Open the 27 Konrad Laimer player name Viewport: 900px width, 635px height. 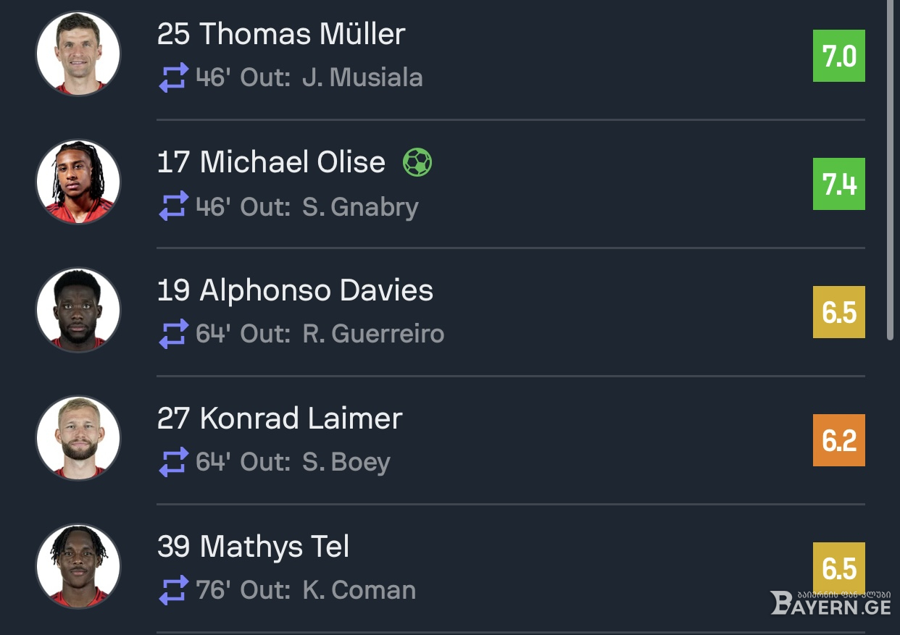(x=280, y=419)
